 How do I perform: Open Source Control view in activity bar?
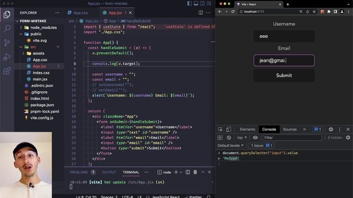[x=7, y=42]
